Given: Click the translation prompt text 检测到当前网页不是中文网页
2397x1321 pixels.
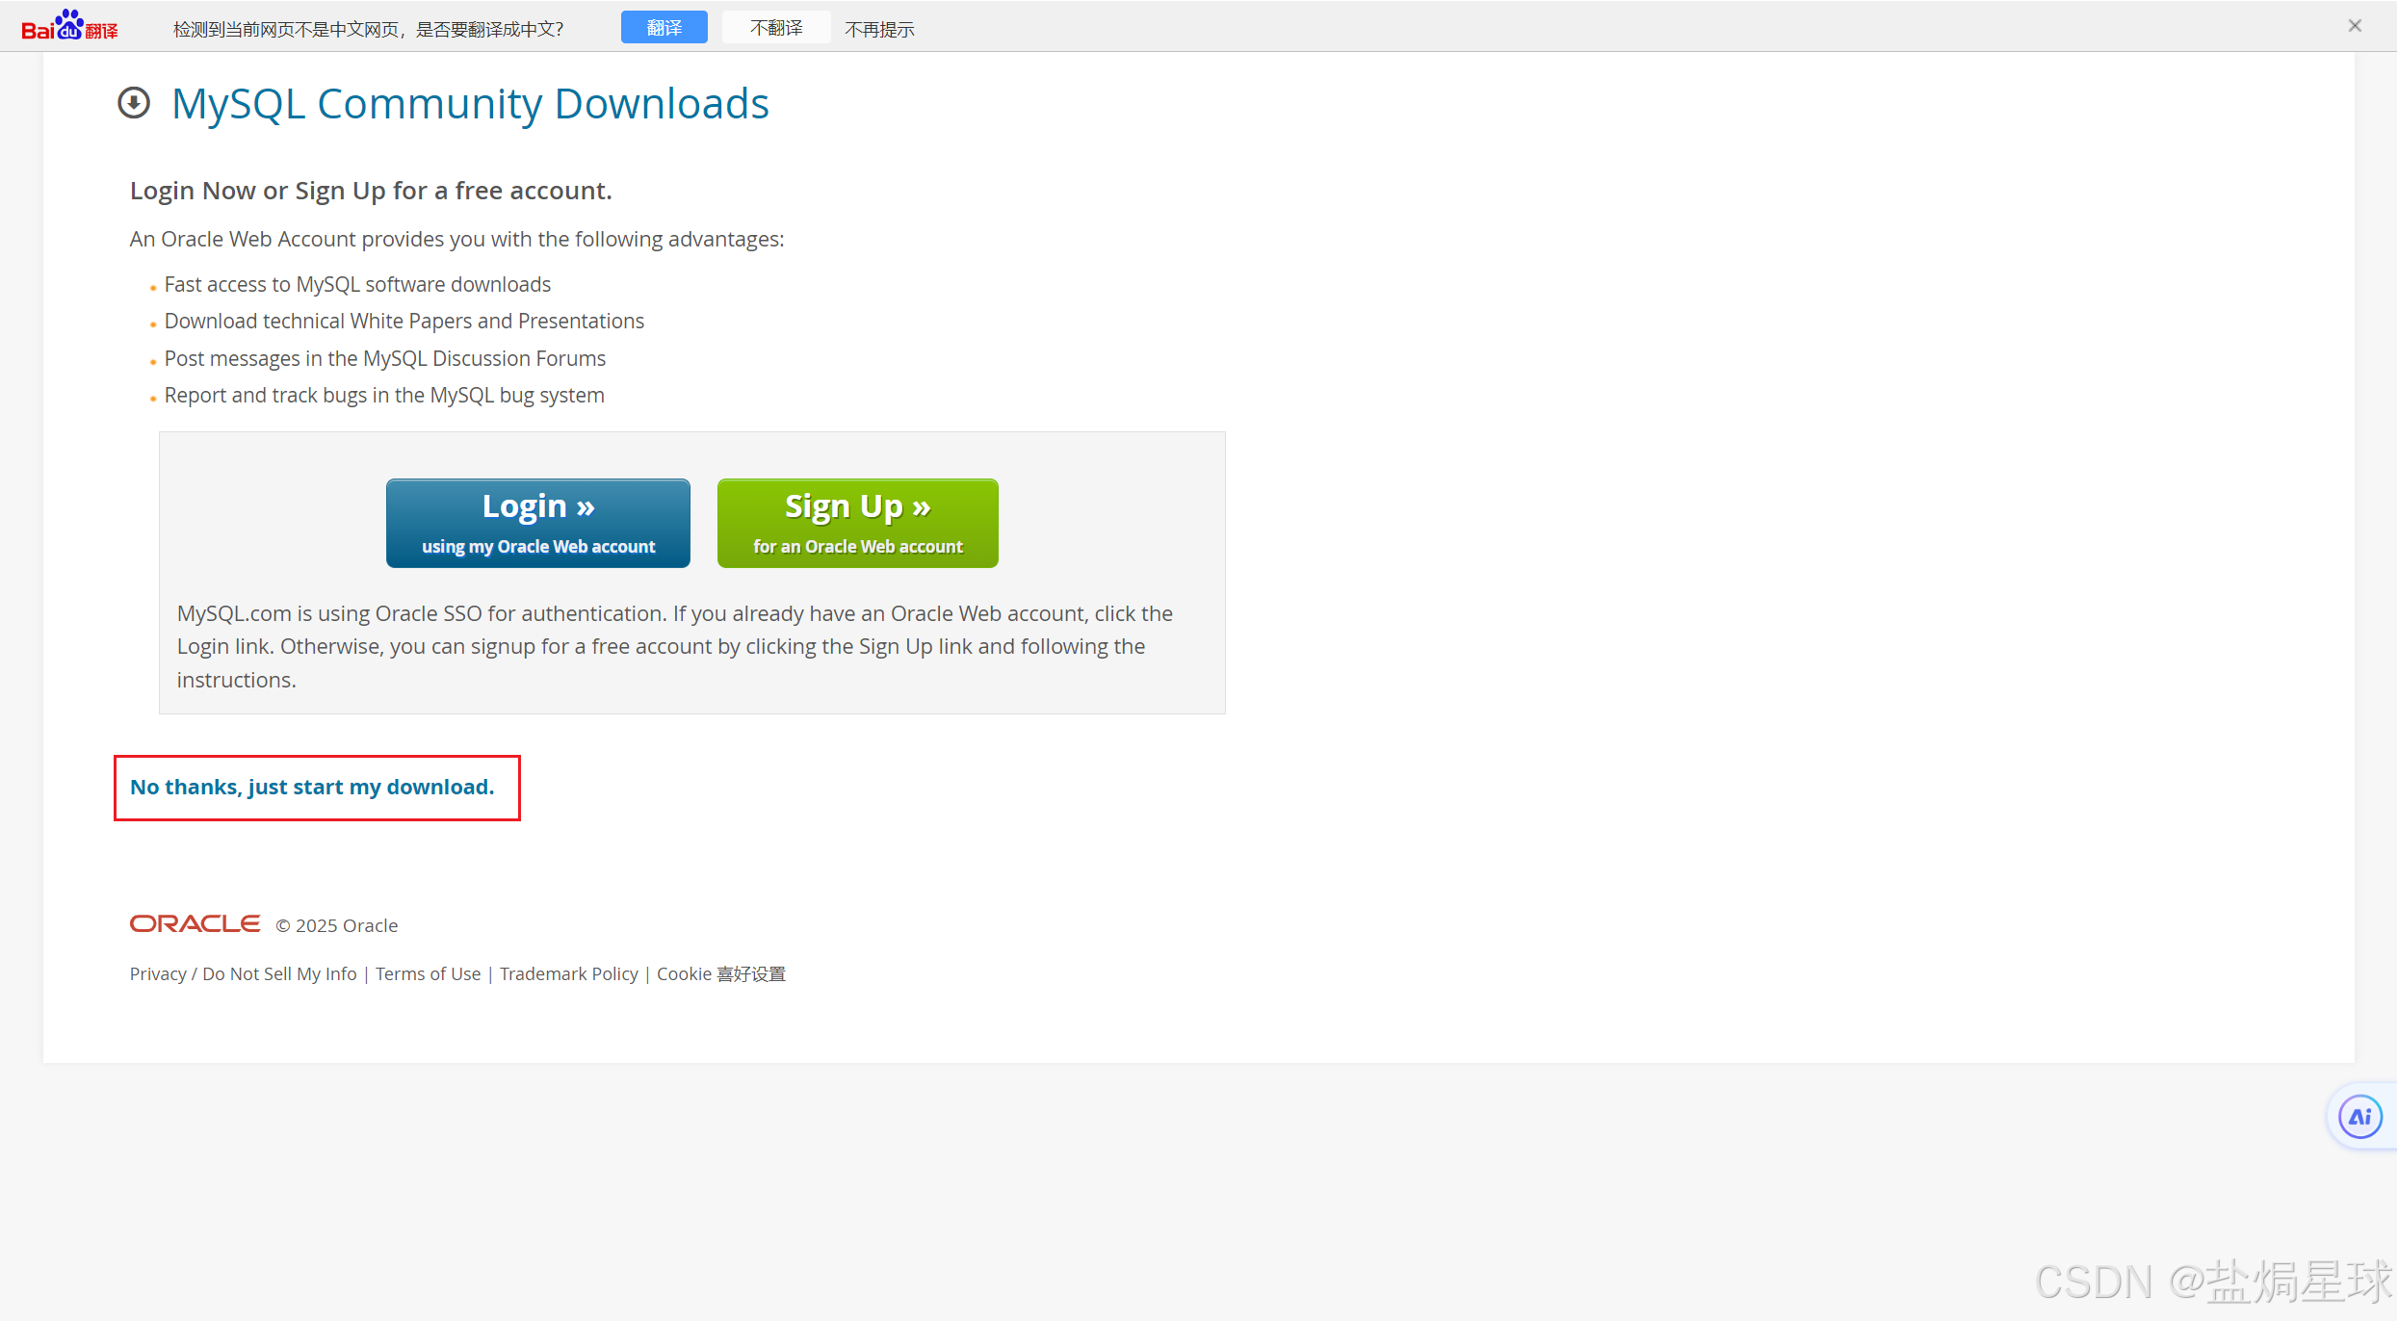Looking at the screenshot, I should tap(369, 30).
